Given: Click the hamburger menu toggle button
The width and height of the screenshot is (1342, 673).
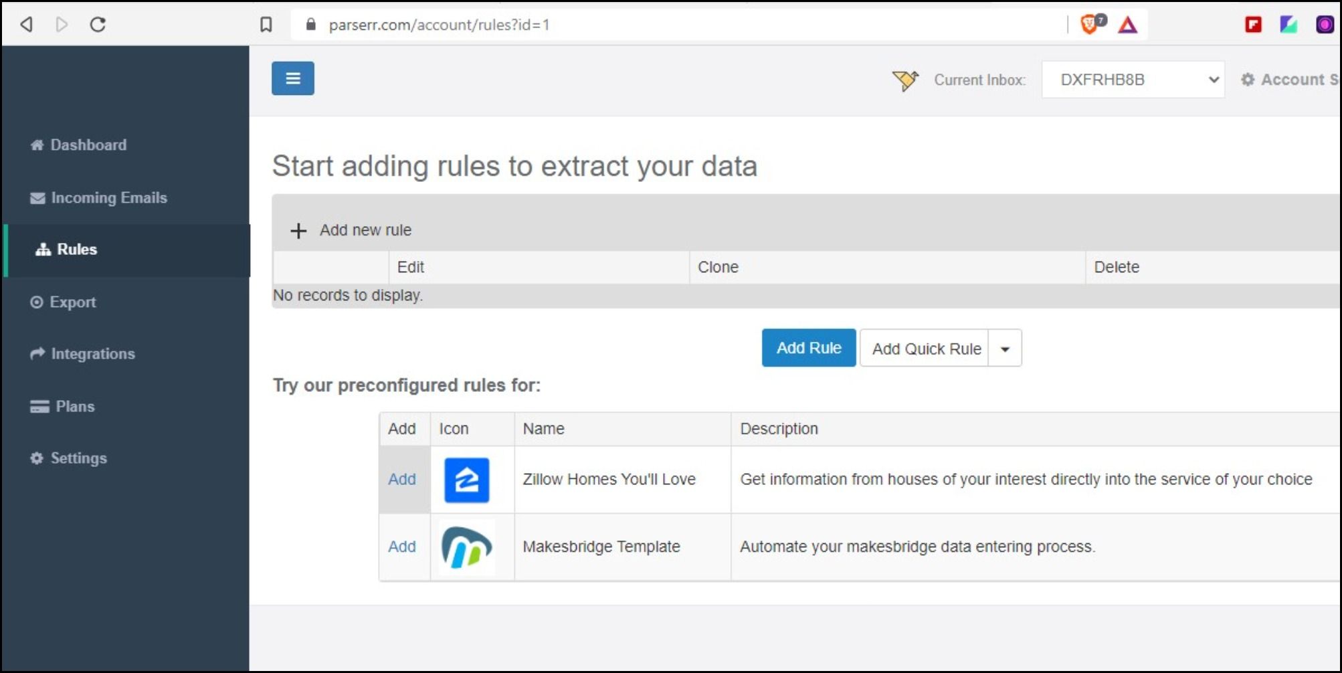Looking at the screenshot, I should 292,78.
